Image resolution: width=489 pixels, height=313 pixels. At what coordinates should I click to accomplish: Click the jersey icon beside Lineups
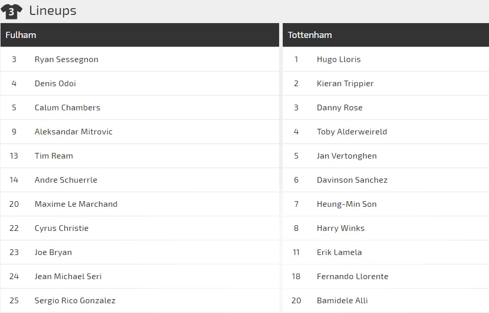[11, 11]
